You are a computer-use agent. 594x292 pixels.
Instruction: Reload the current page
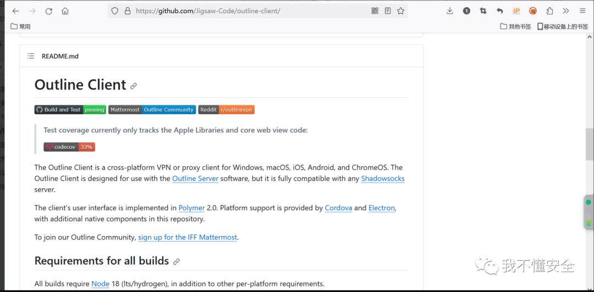point(49,11)
